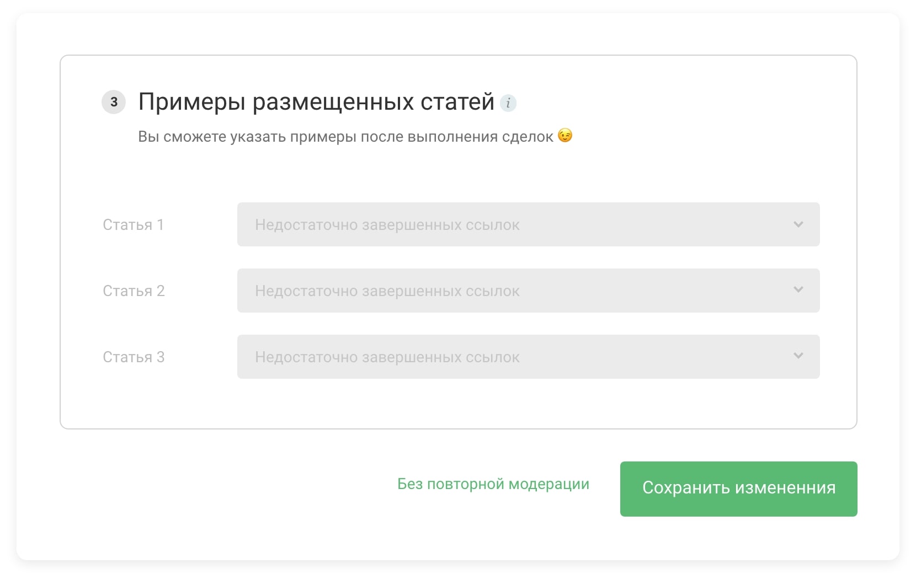Click the Примеры размещенных статей heading
This screenshot has height=580, width=916.
316,102
